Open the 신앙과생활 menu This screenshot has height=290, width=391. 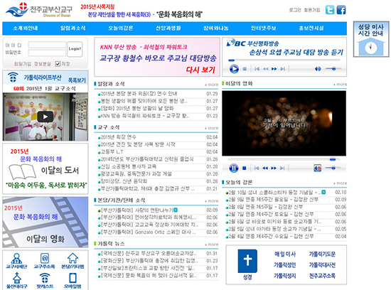[168, 28]
